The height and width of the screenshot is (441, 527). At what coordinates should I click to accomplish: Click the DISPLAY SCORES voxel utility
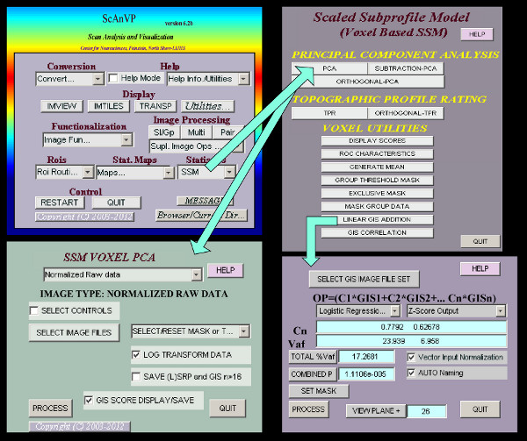pos(377,141)
